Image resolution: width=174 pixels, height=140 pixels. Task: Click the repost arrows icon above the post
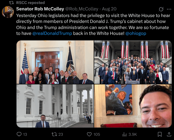point(11,3)
